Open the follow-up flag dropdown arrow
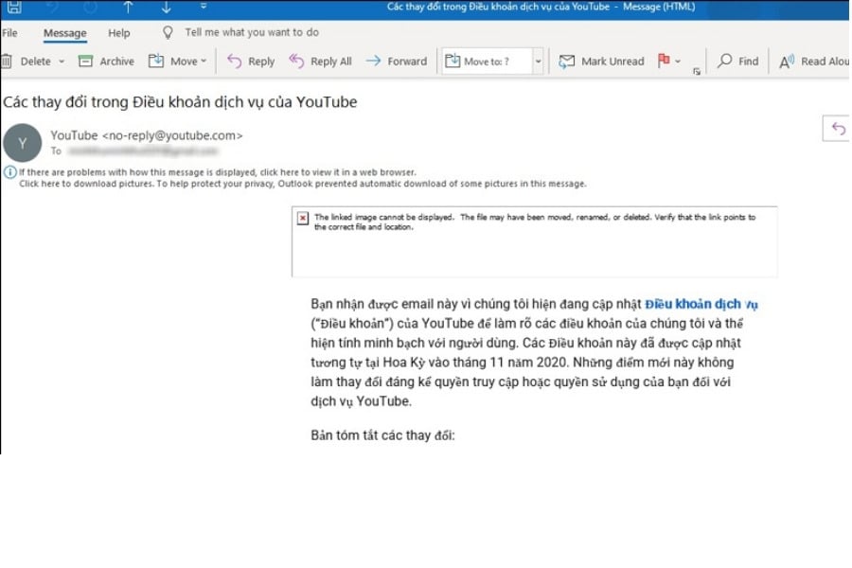This screenshot has width=852, height=568. point(678,62)
